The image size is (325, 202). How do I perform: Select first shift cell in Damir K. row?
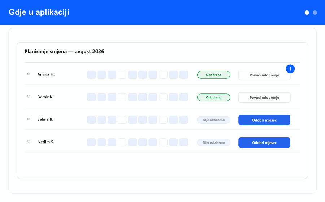tap(91, 97)
